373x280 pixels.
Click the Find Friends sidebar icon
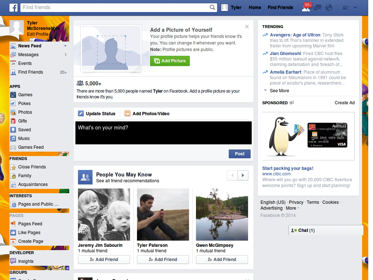[x=13, y=73]
